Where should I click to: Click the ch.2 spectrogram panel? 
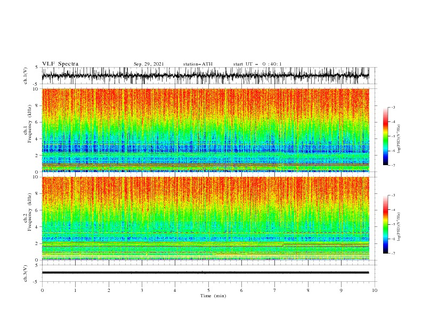tap(205, 218)
